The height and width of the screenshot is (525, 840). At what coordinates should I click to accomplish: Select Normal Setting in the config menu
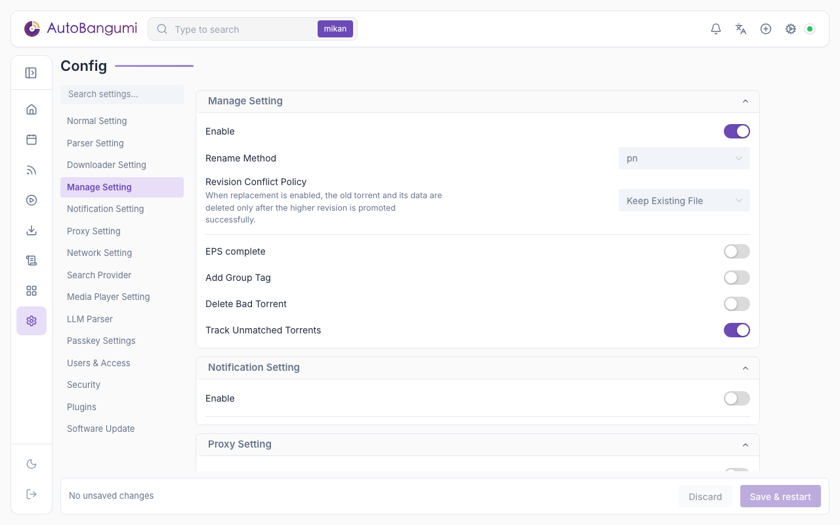coord(122,121)
